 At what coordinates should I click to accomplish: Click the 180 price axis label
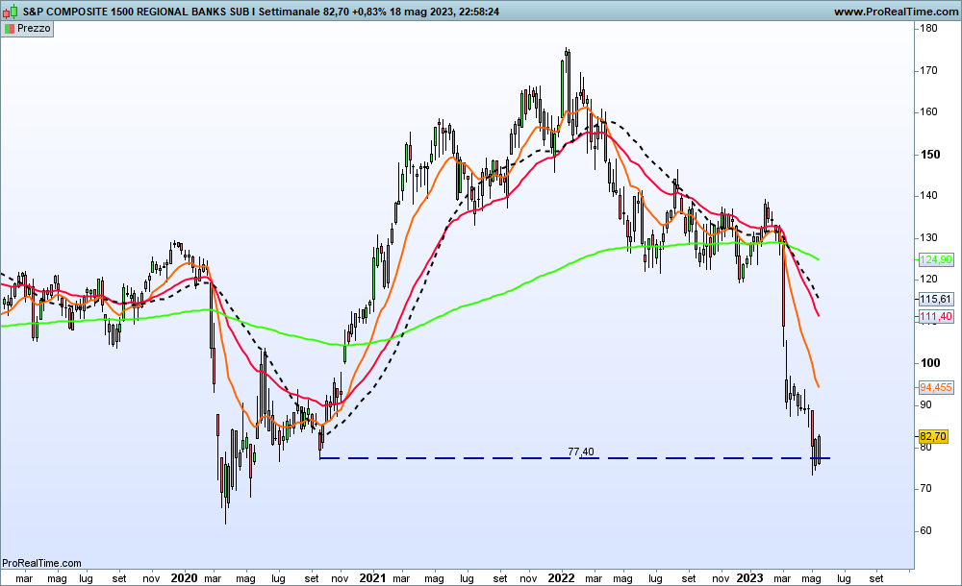point(929,28)
